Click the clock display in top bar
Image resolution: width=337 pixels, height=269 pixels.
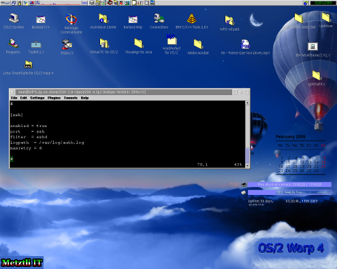(x=323, y=3)
